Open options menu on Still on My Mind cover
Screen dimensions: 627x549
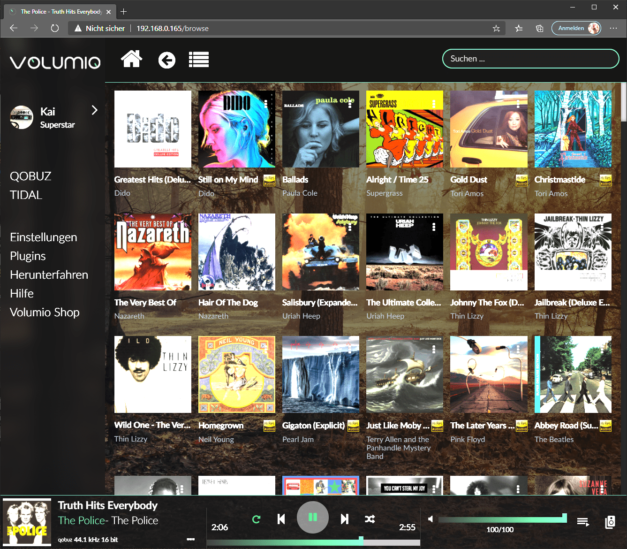click(266, 104)
